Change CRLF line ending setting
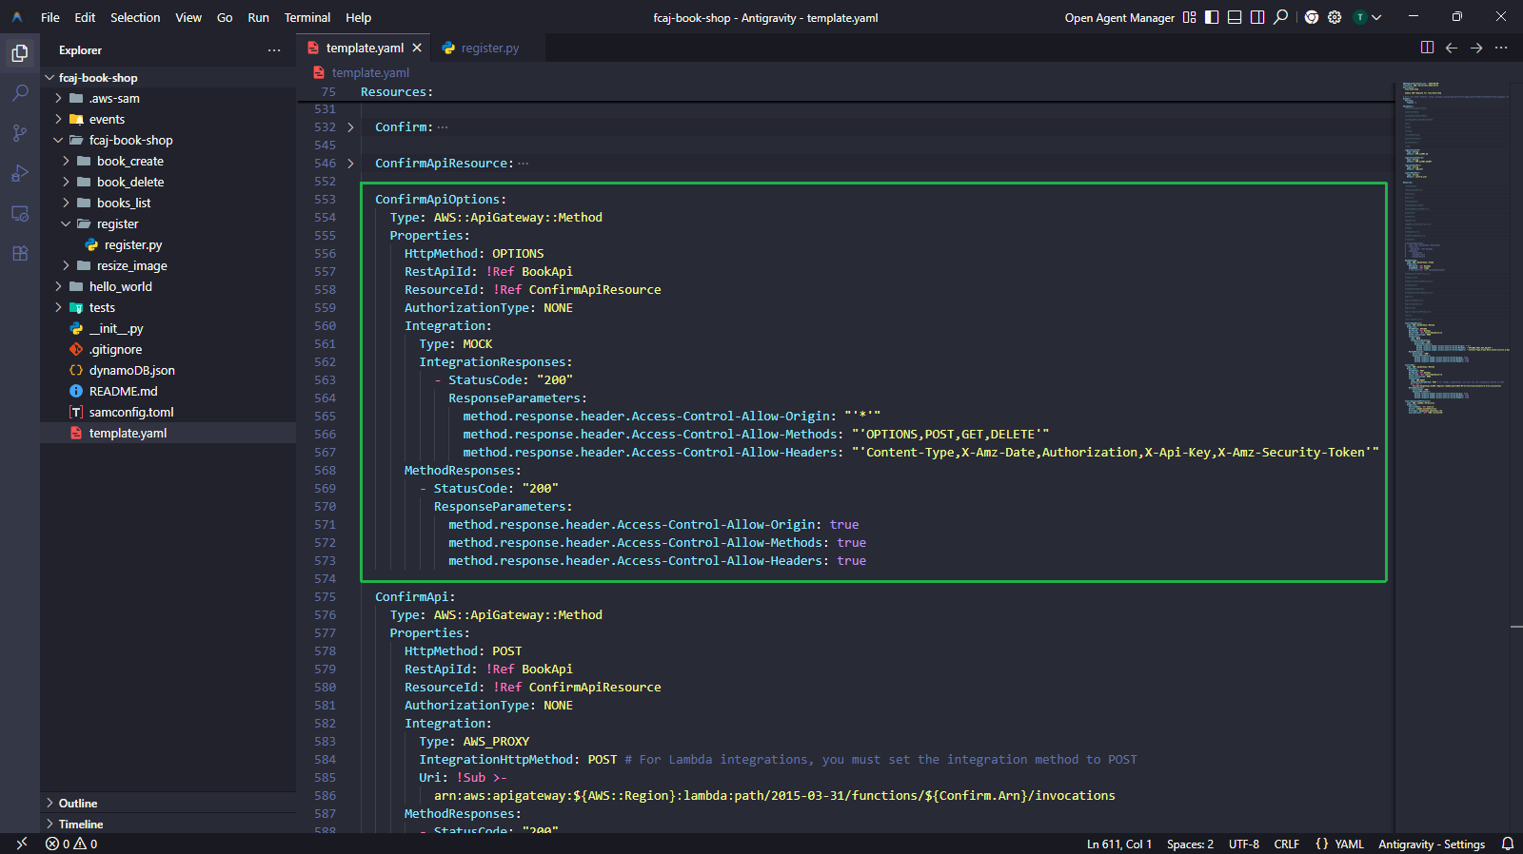1523x854 pixels. pos(1287,844)
